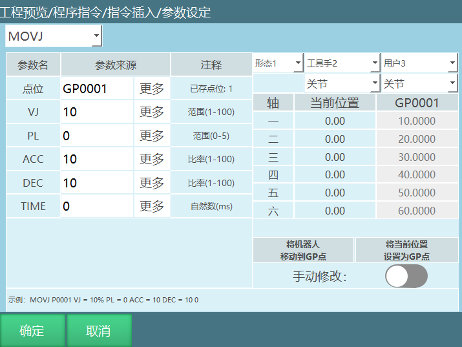Screen dimensions: 462x347
Task: Expand the left 关节 coordinate dropdown
Action: pos(342,84)
